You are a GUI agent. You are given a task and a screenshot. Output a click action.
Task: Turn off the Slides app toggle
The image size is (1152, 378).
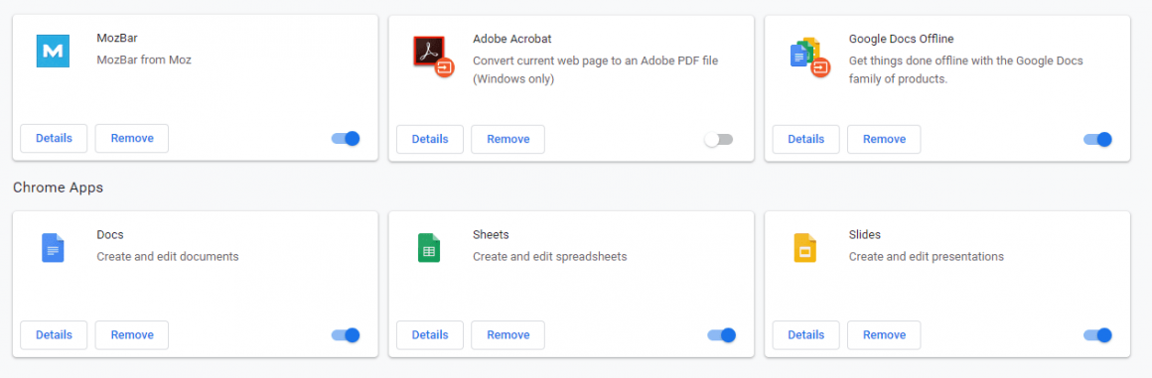(1097, 334)
